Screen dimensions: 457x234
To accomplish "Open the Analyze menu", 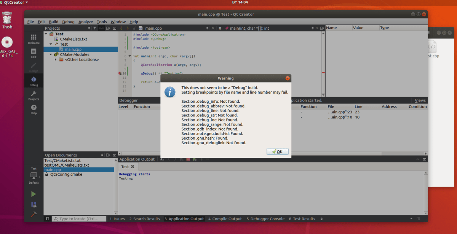I will pyautogui.click(x=86, y=22).
